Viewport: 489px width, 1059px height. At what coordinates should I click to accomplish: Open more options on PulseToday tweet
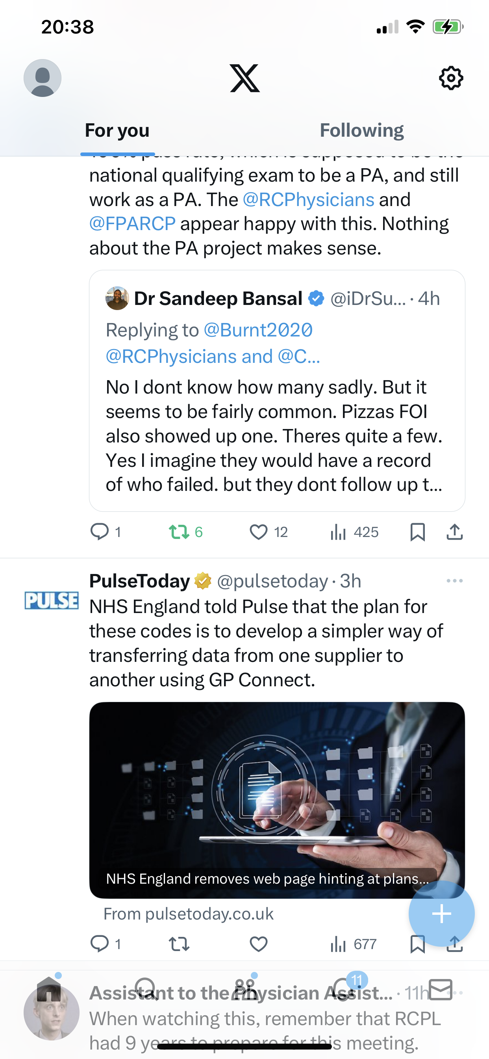(454, 580)
